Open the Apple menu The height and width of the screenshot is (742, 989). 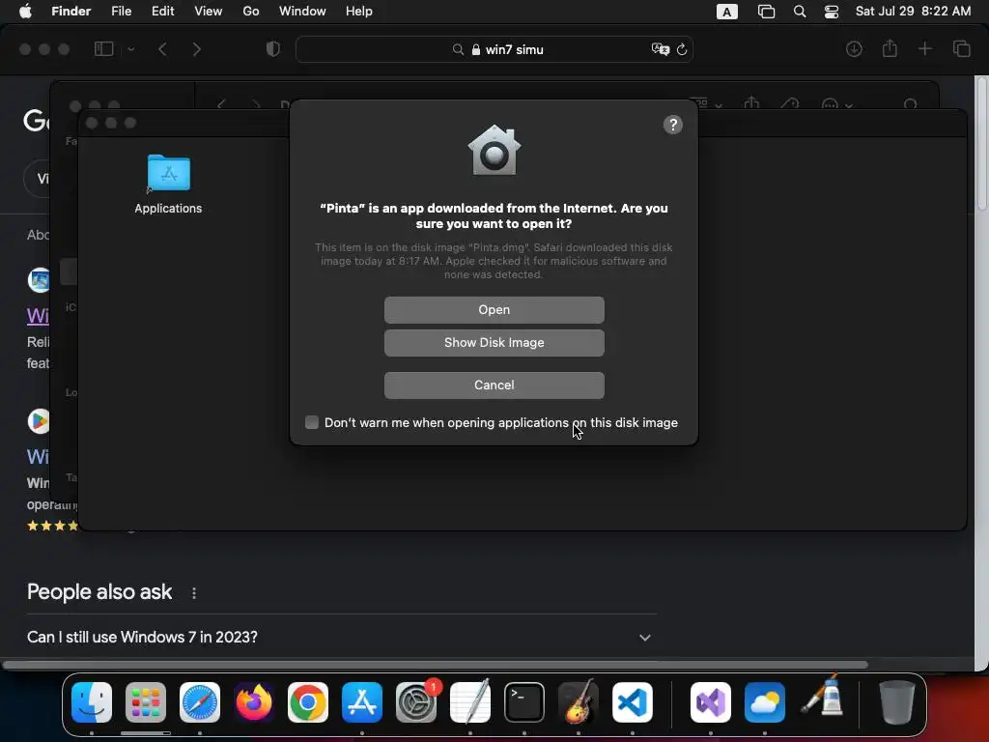(x=25, y=12)
